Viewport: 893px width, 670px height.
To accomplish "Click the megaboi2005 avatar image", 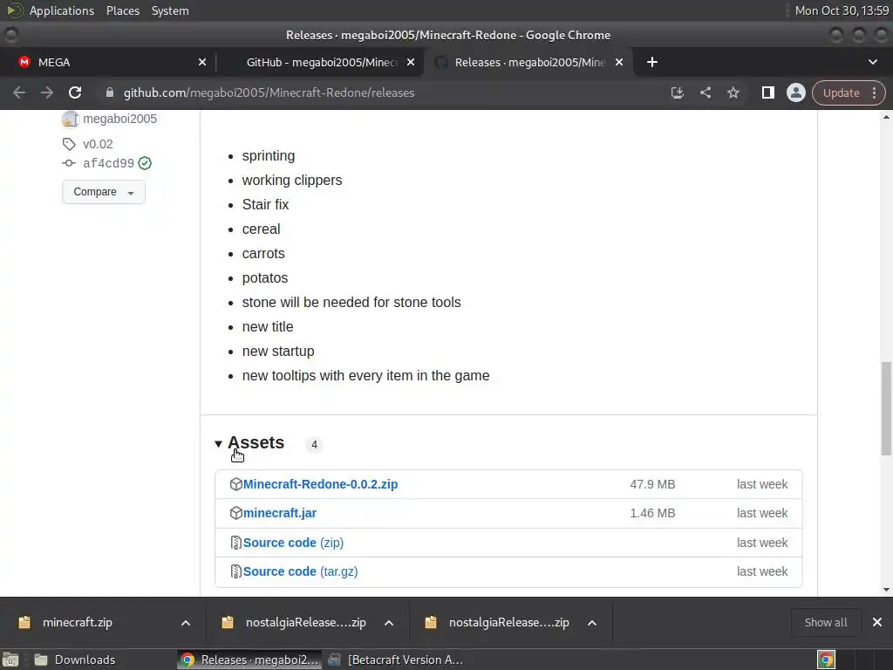I will click(x=70, y=119).
